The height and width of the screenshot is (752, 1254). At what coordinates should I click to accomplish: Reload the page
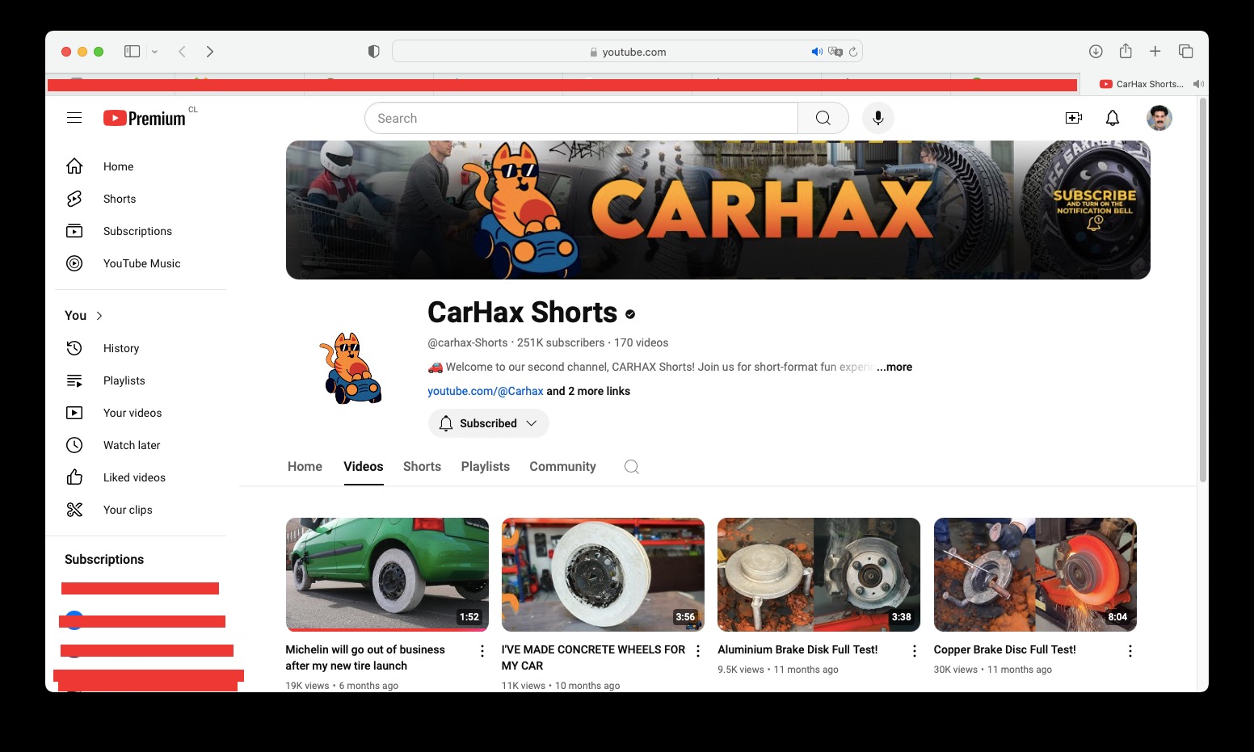click(x=853, y=52)
